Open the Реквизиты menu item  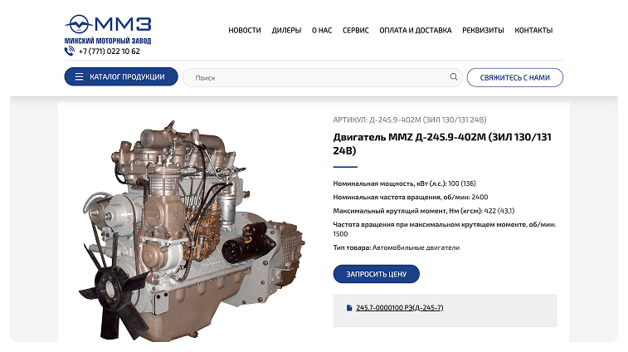(483, 30)
